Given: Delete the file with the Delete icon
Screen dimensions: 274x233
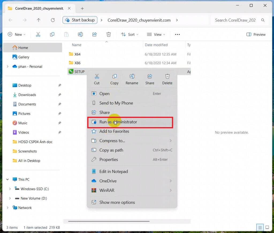Looking at the screenshot, I should tap(167, 79).
